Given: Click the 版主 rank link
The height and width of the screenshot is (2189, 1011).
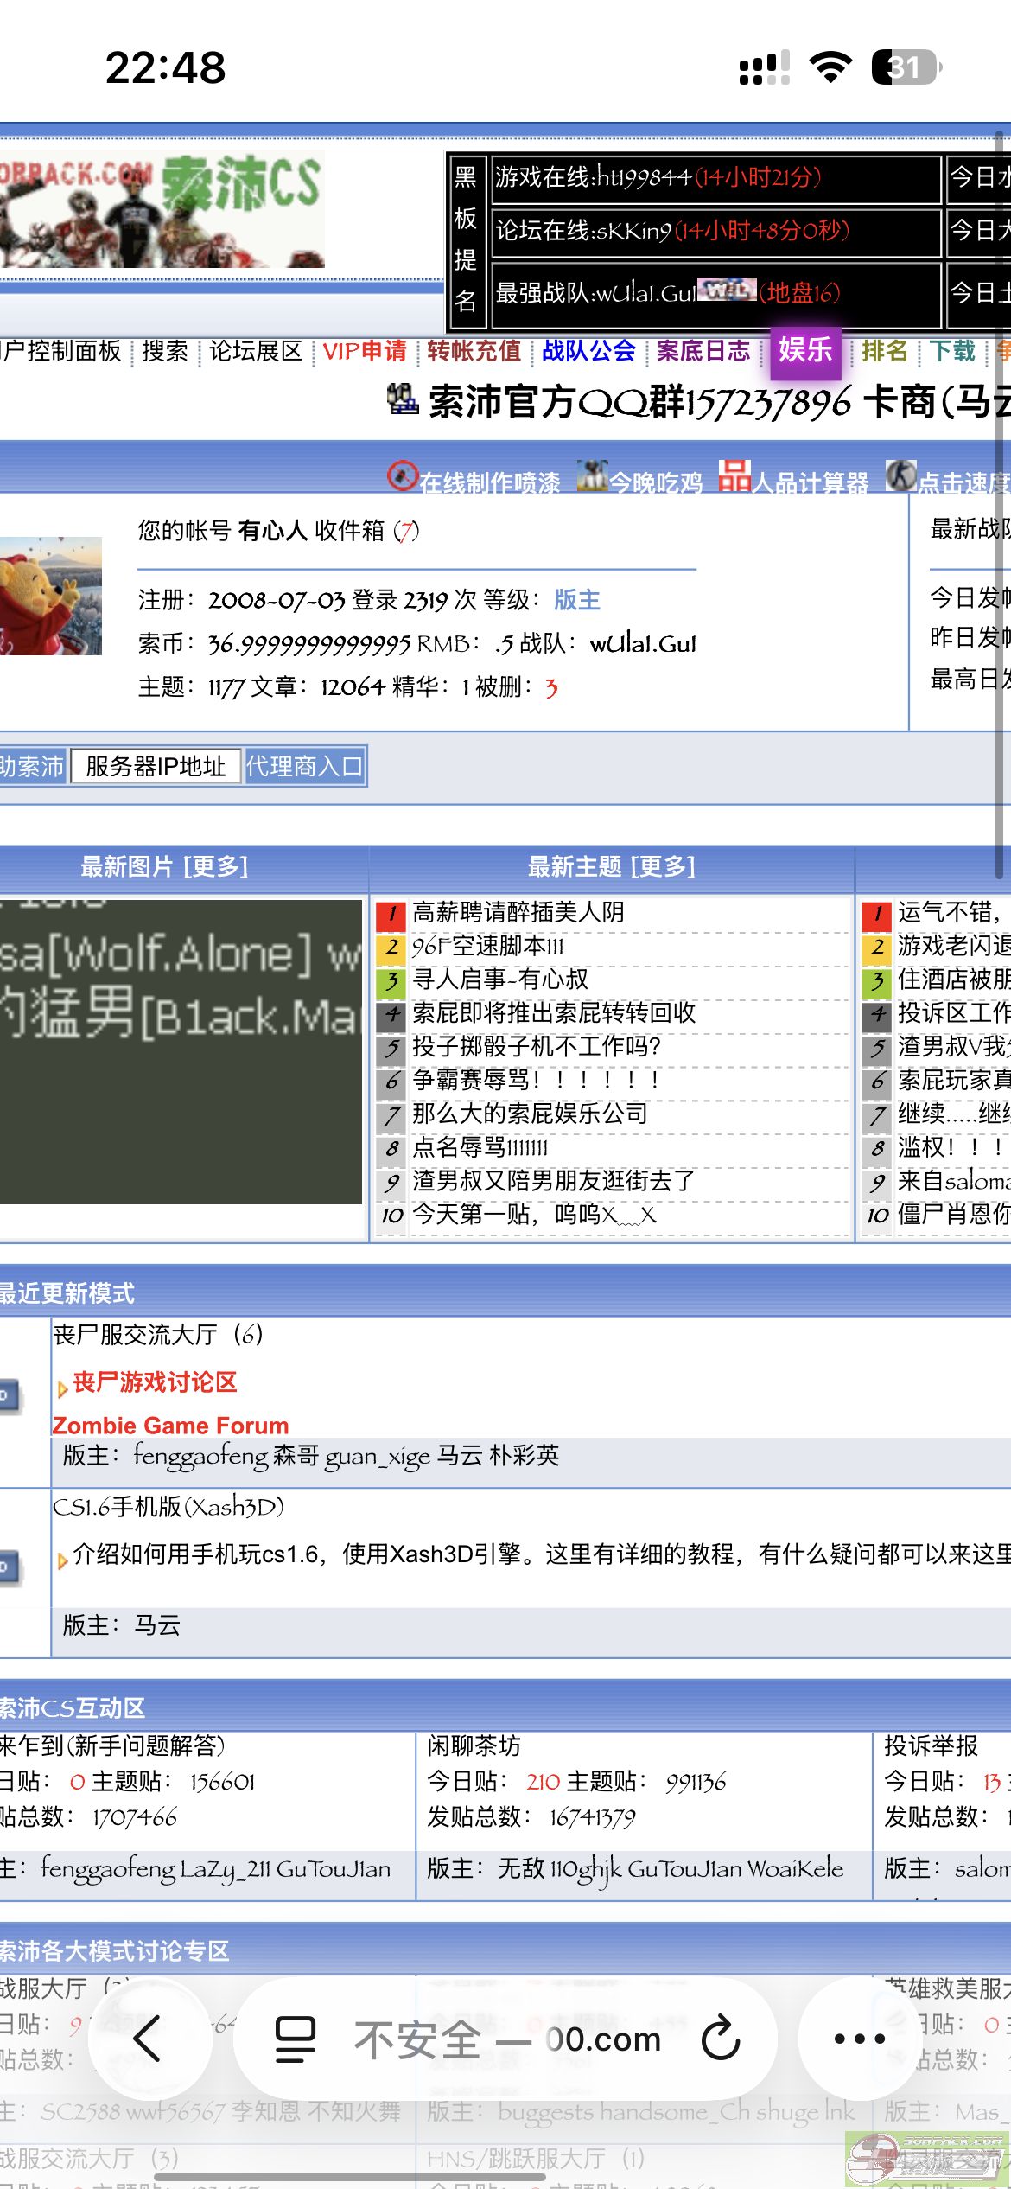Looking at the screenshot, I should click(577, 599).
